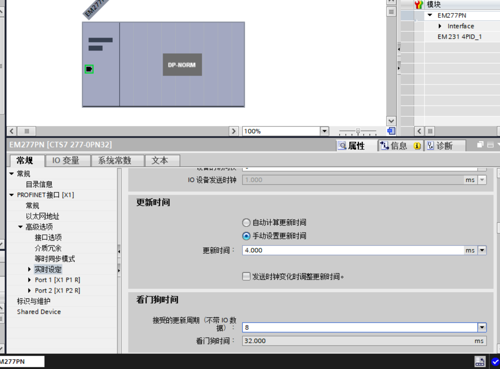The image size is (500, 369).
Task: Click the EM277PN taskbar editor button
Action: 22,361
